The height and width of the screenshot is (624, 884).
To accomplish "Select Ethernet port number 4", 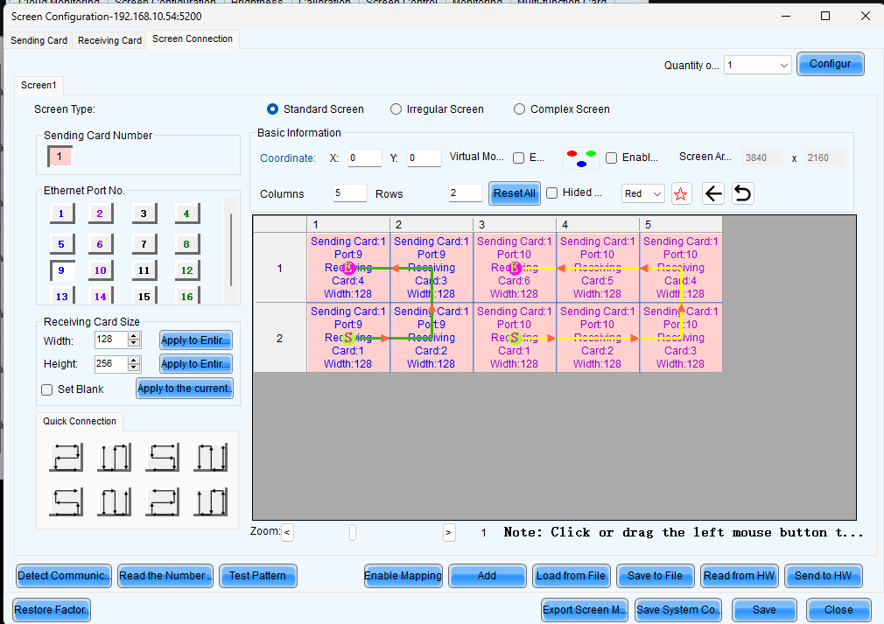I will [187, 214].
